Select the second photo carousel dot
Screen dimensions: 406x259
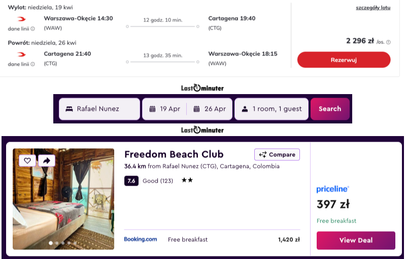pos(56,243)
